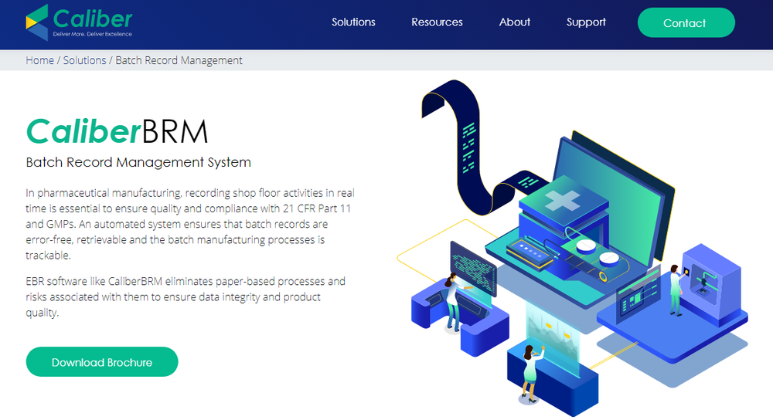Click the paragraph starting 'EBR software like CaliberBRM'

(186, 297)
